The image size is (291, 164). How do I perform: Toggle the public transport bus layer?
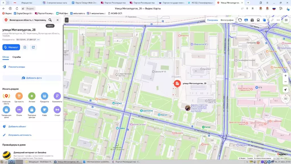click(x=258, y=20)
